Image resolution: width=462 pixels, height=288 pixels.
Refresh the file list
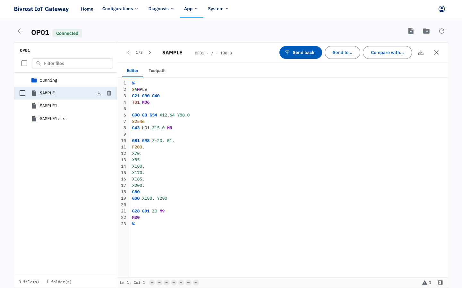coord(441,31)
